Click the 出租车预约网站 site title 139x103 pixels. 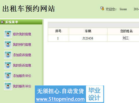tap(28, 9)
